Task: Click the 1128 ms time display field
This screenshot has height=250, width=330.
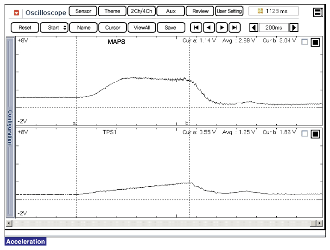Action: [273, 11]
